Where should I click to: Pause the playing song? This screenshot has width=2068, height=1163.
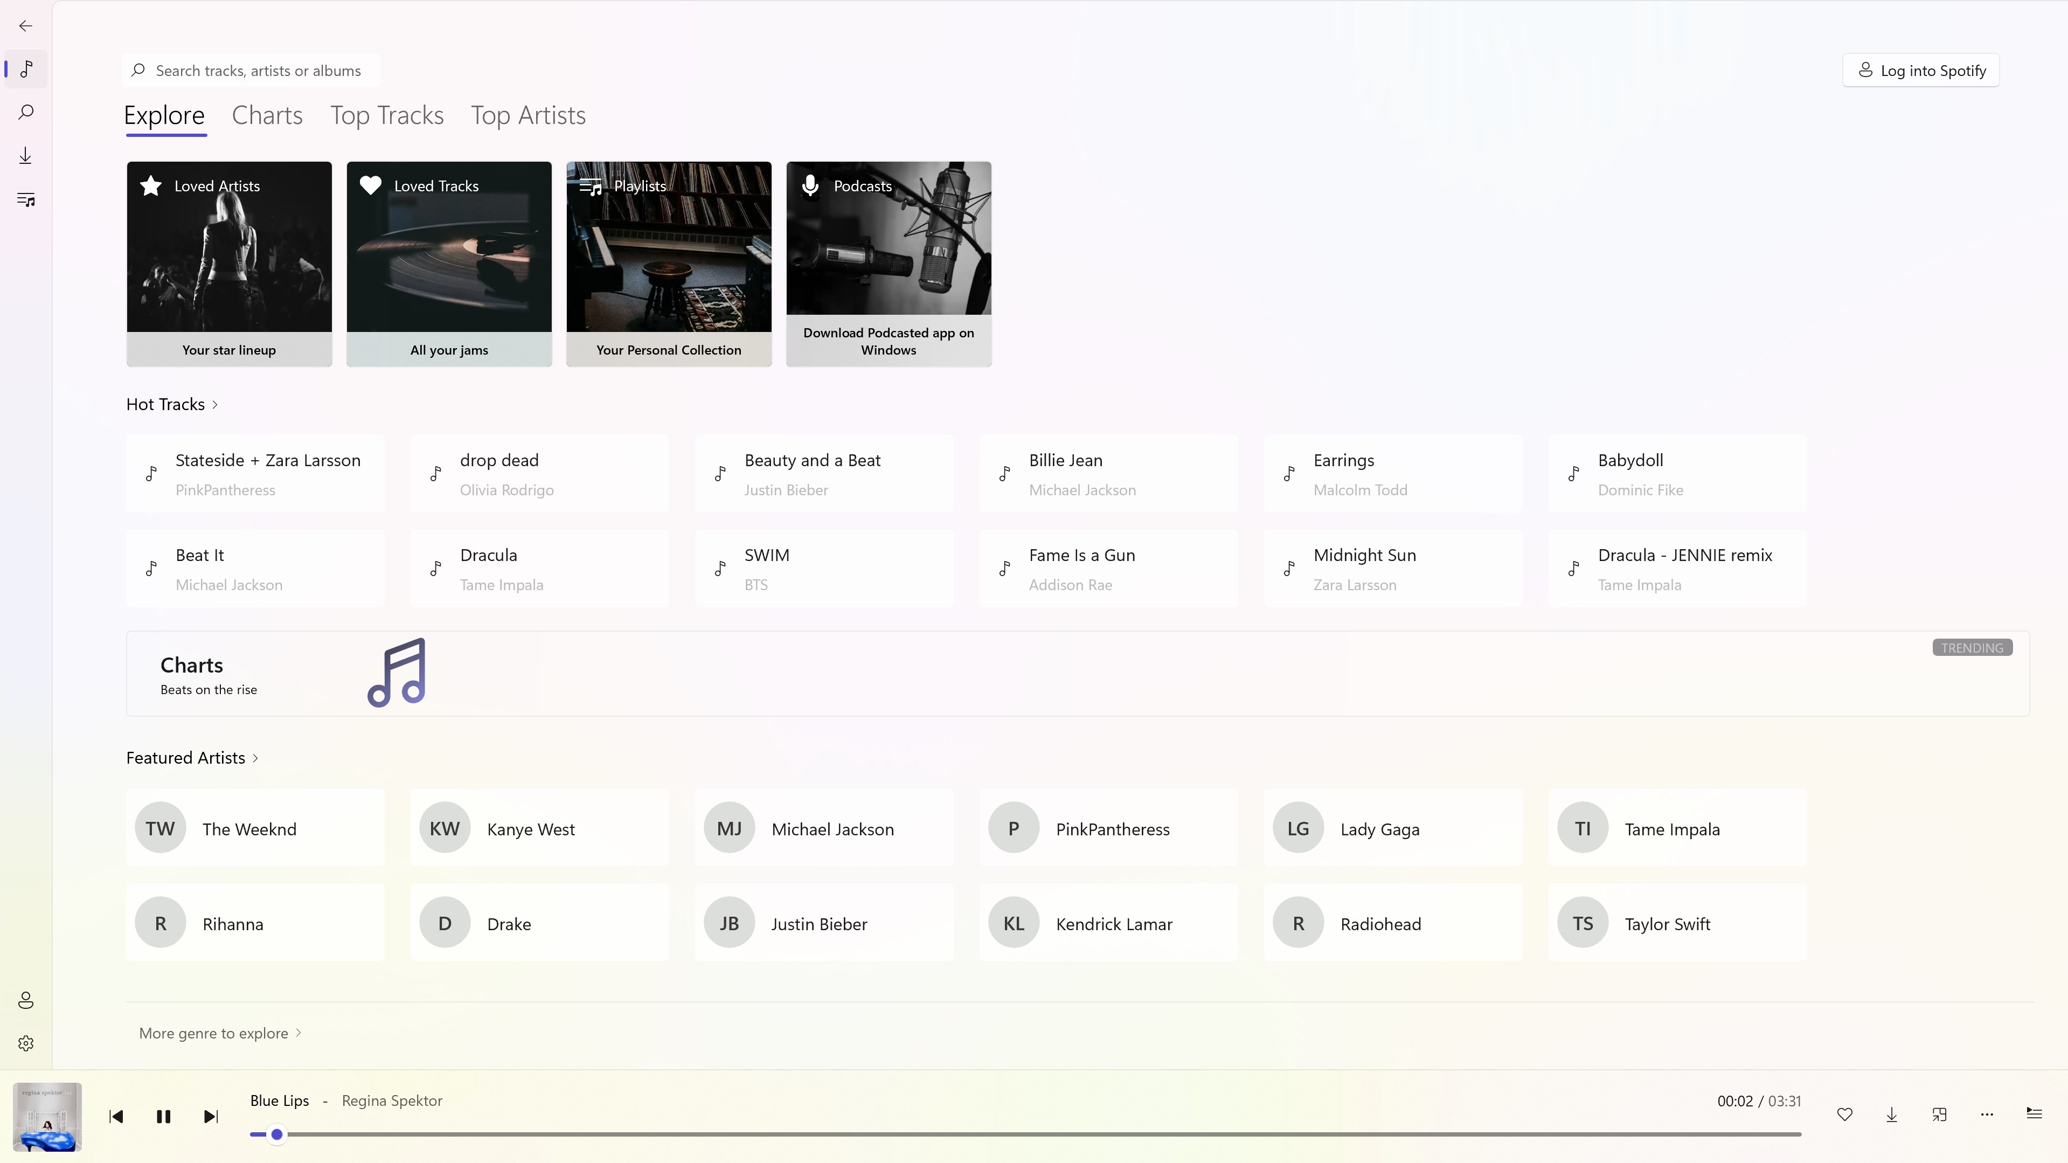[x=164, y=1117]
